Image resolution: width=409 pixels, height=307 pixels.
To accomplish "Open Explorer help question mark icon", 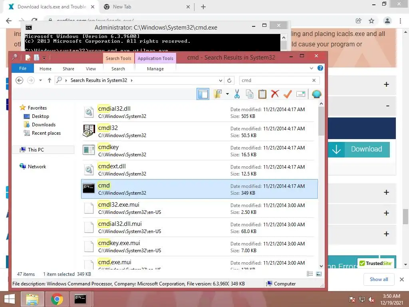I will click(320, 68).
